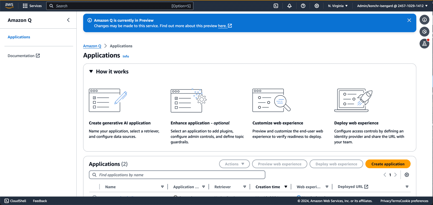Image resolution: width=433 pixels, height=205 pixels.
Task: Open table preferences gear above the applications list
Action: click(x=407, y=175)
